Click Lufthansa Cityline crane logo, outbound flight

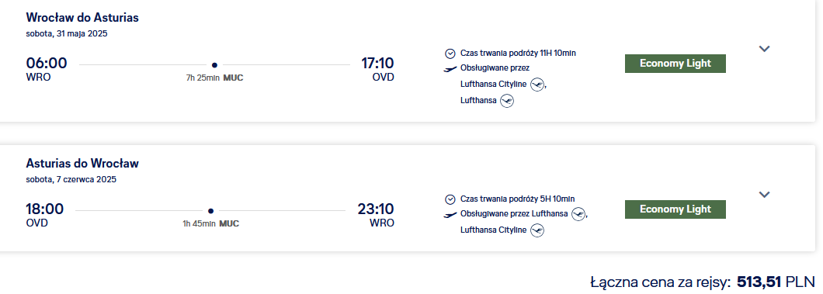pyautogui.click(x=537, y=85)
